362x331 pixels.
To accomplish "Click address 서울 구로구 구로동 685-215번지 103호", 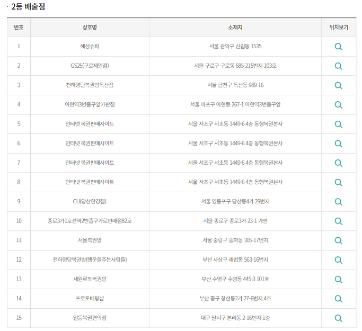I will 235,66.
